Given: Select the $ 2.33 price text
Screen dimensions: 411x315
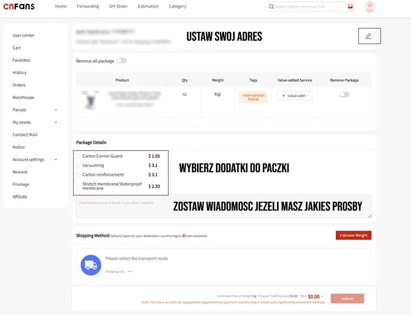Looking at the screenshot, I should click(154, 186).
